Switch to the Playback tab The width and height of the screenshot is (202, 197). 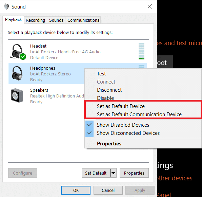pos(14,20)
